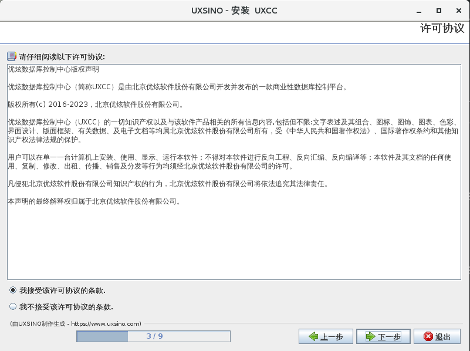
Task: Click the green left arrow icon on 上一步
Action: [x=310, y=336]
